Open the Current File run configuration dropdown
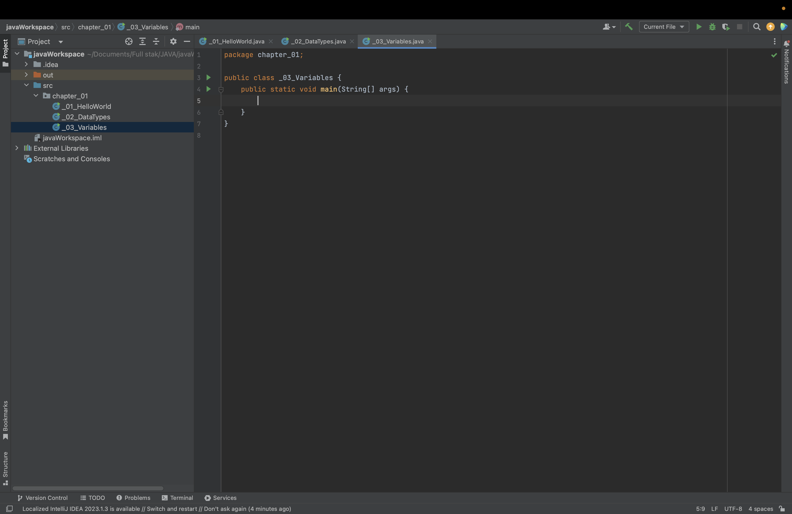 click(x=664, y=27)
